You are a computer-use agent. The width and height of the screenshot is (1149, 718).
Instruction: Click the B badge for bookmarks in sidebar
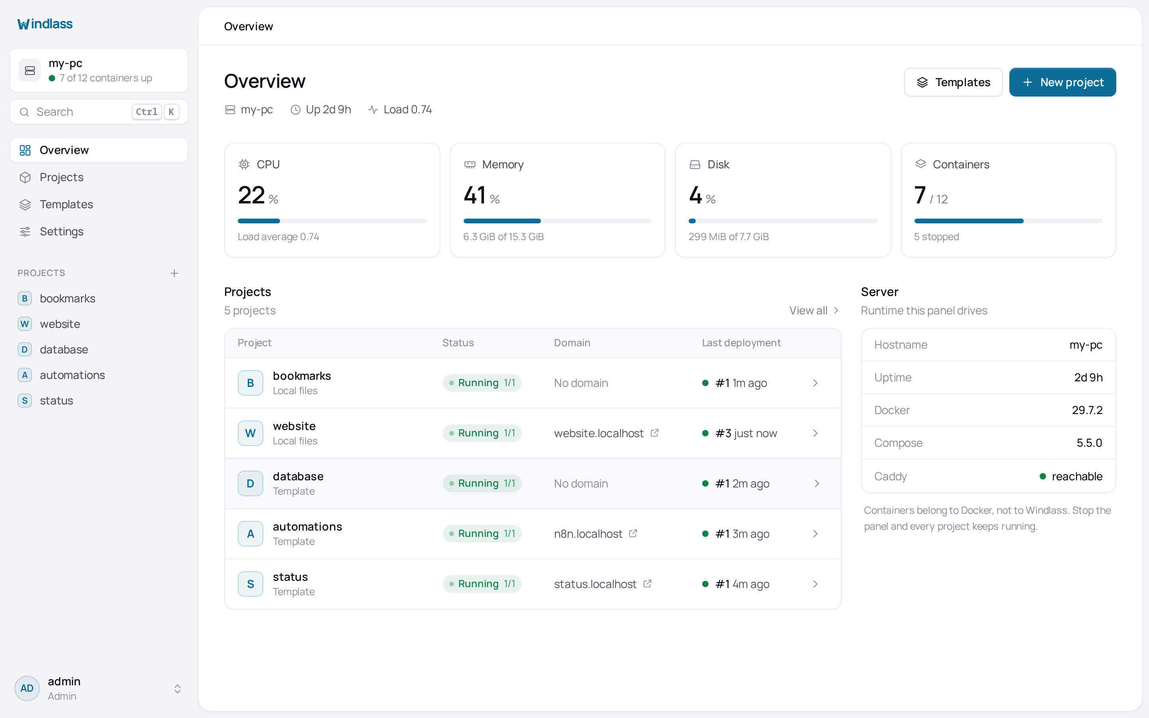pyautogui.click(x=25, y=298)
